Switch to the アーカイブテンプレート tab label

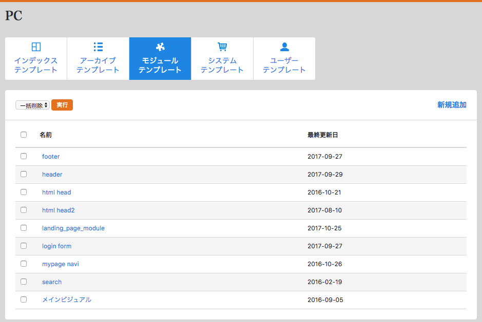click(x=98, y=66)
